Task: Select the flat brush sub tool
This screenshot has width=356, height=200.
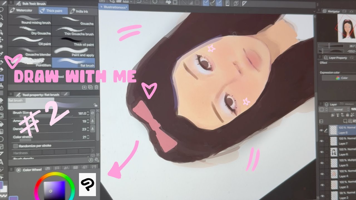Action: pyautogui.click(x=73, y=63)
